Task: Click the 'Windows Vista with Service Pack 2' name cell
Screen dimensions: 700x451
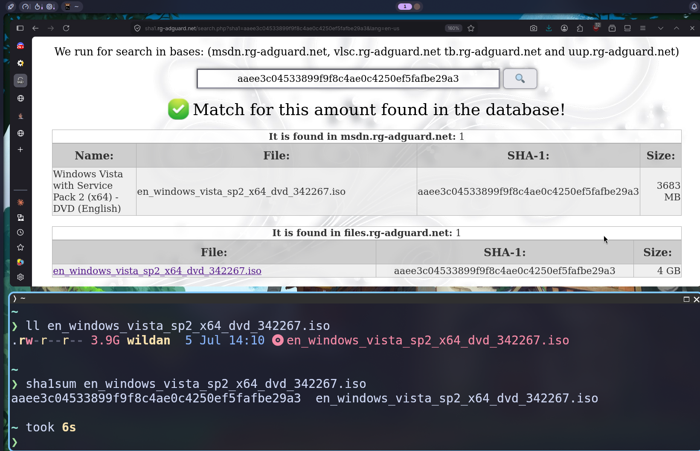Action: (x=94, y=191)
